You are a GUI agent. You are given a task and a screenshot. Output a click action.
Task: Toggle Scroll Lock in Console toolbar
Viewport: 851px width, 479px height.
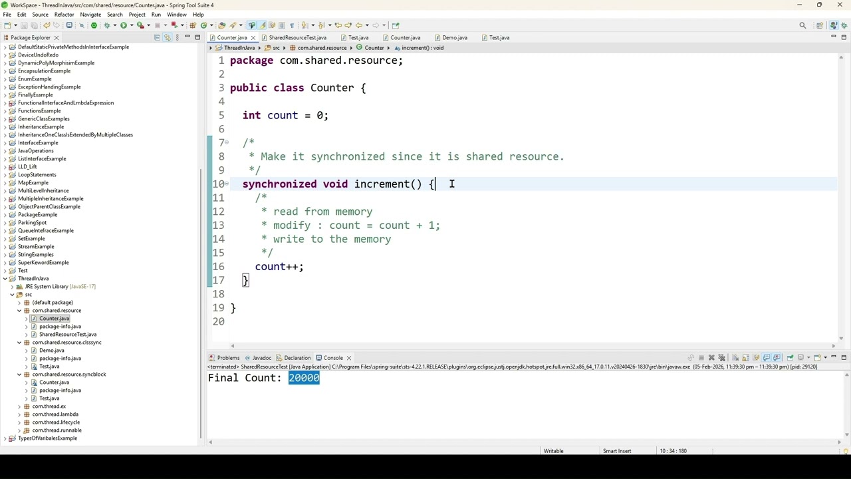(746, 358)
